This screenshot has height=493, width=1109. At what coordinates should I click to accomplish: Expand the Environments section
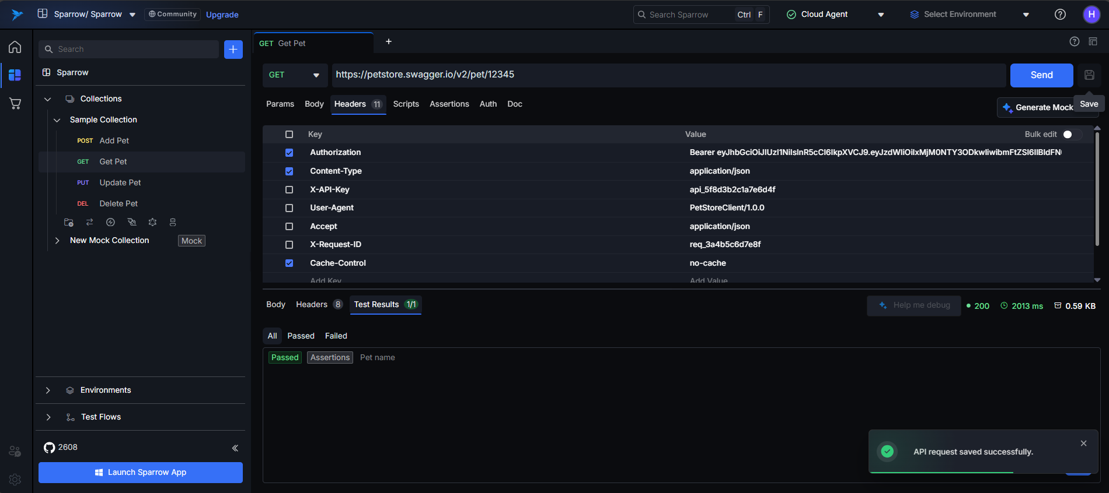pos(48,390)
